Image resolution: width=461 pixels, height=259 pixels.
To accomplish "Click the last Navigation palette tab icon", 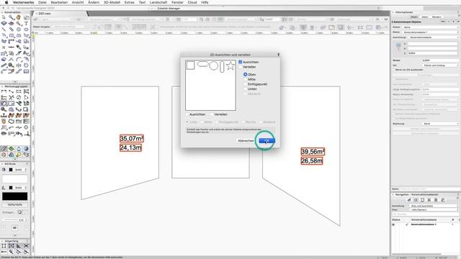I will pyautogui.click(x=443, y=200).
